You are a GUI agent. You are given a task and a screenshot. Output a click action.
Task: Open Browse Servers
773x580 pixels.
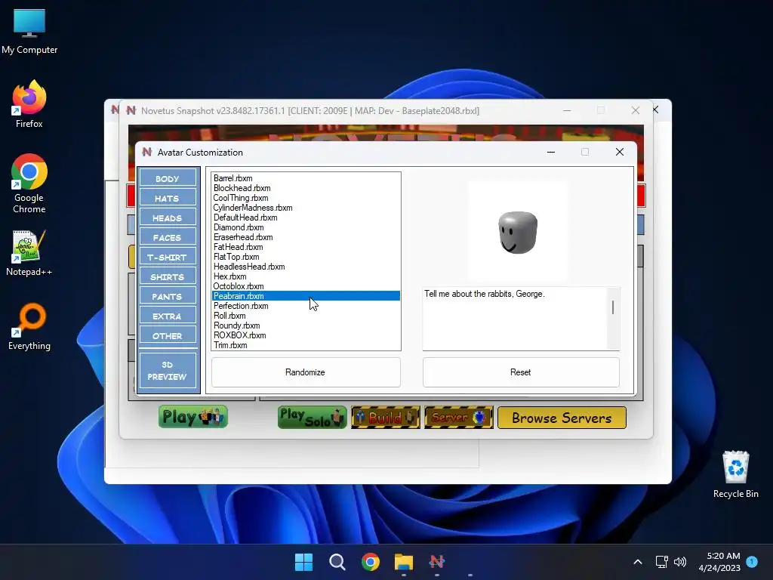pyautogui.click(x=562, y=418)
